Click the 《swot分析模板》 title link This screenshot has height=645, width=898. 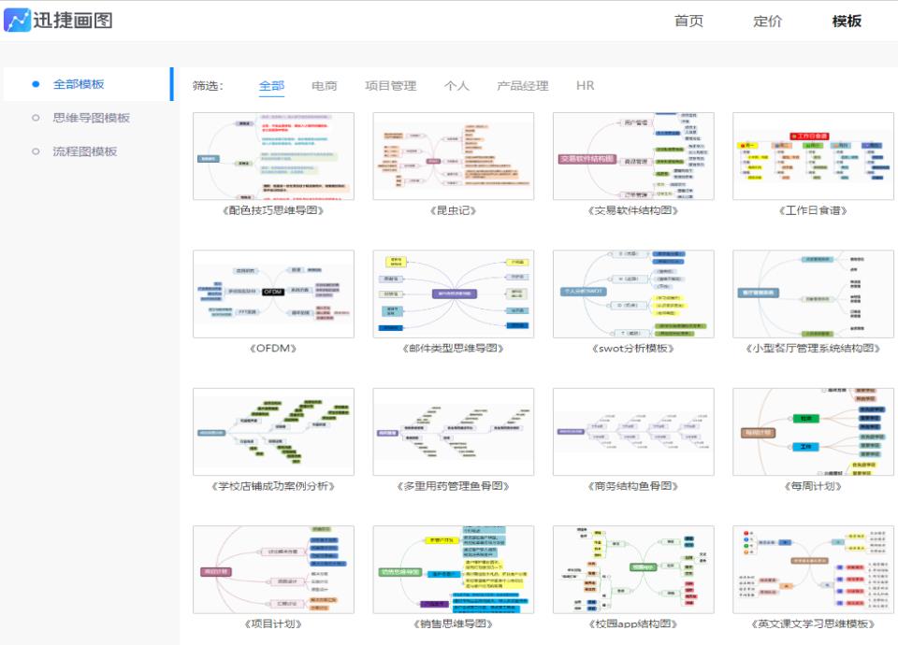(633, 349)
